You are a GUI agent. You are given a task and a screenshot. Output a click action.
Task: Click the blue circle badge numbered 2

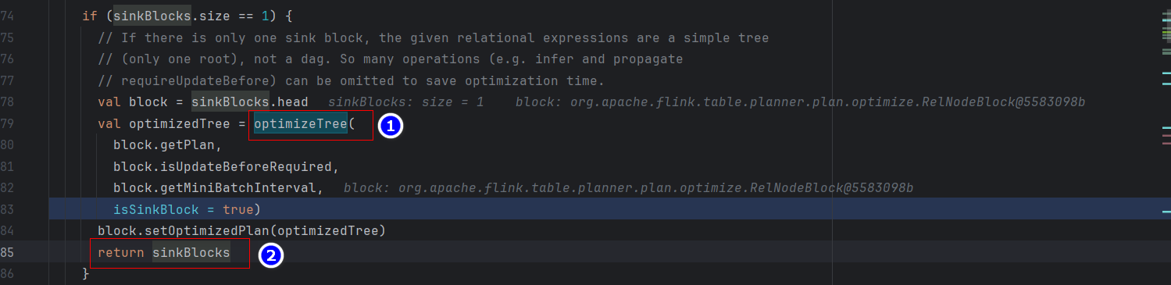pos(270,254)
